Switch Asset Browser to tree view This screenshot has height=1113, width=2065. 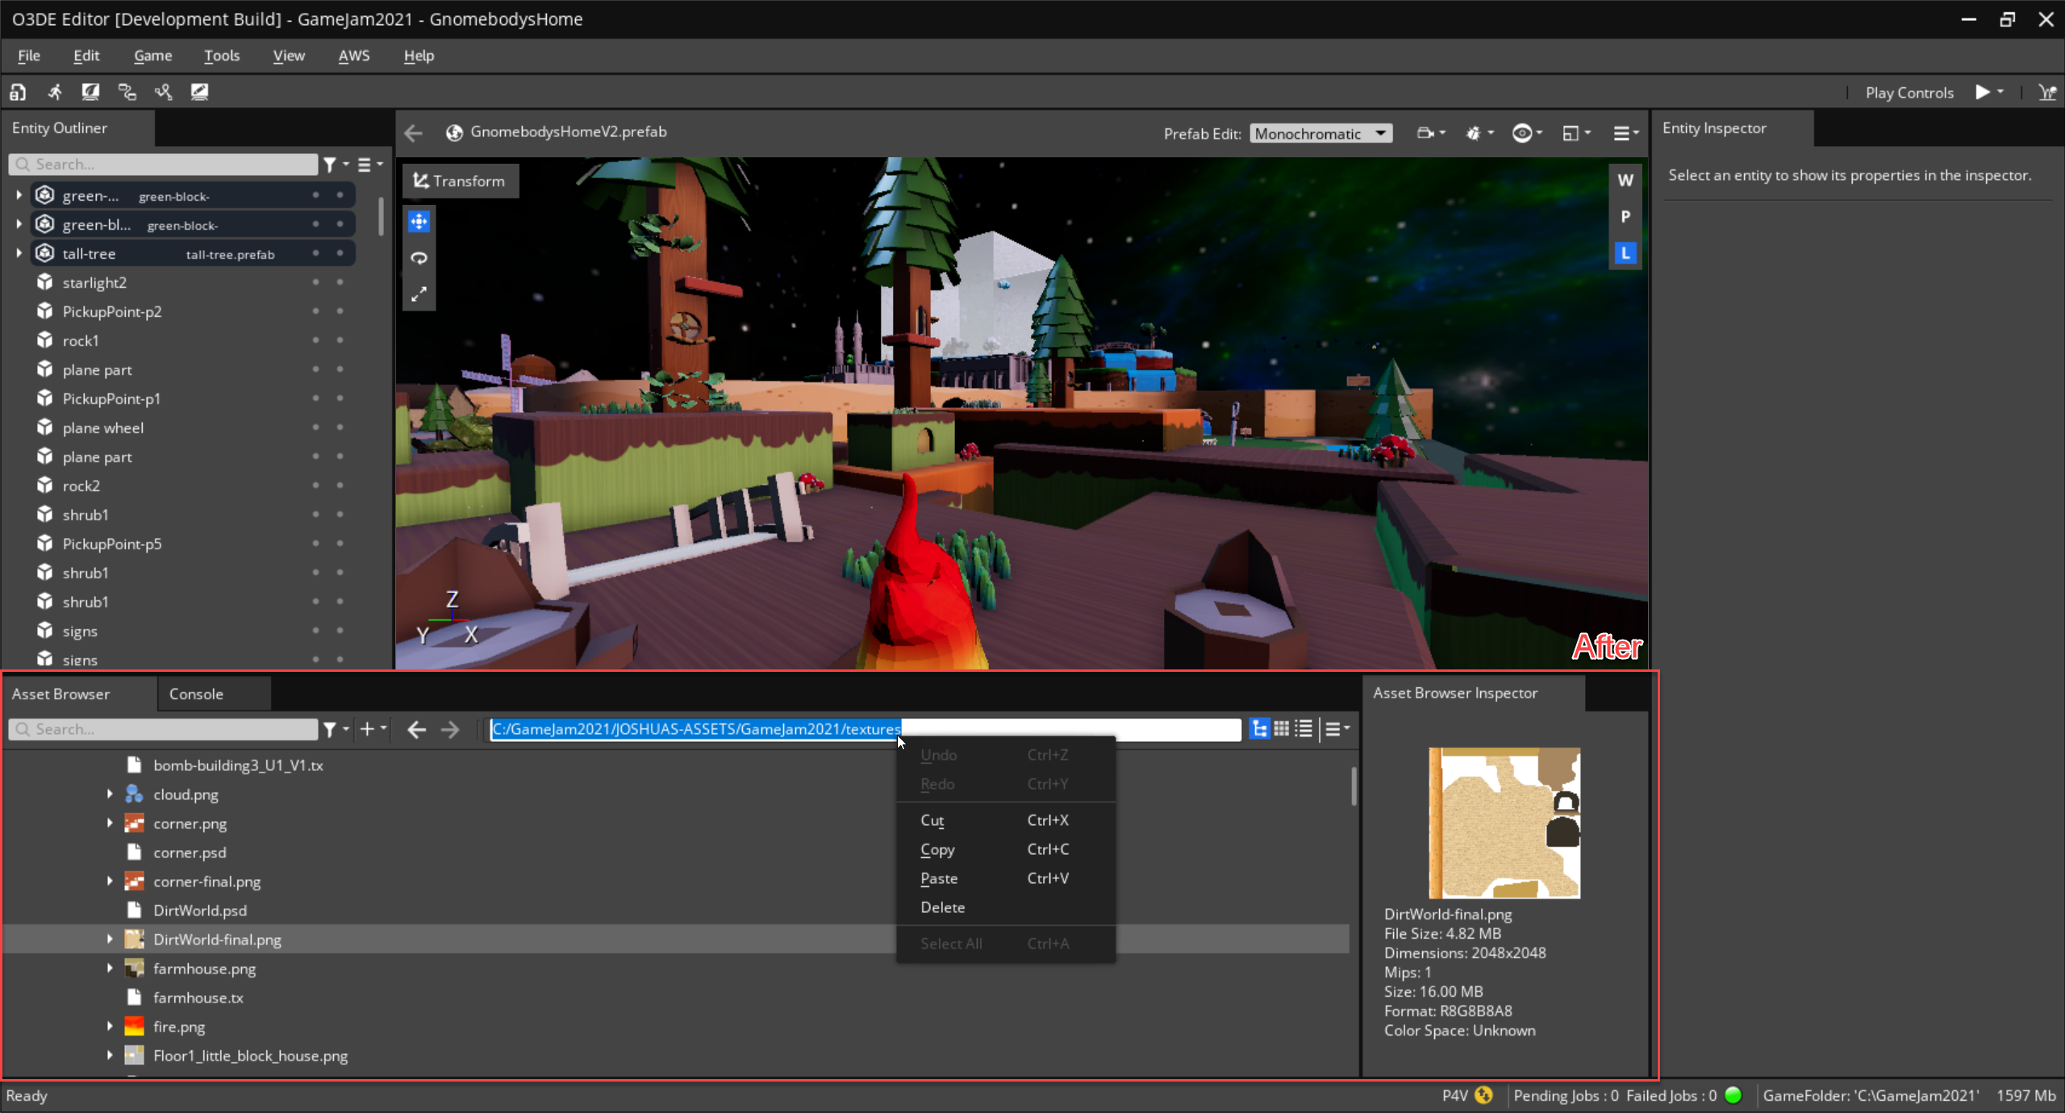pos(1258,729)
